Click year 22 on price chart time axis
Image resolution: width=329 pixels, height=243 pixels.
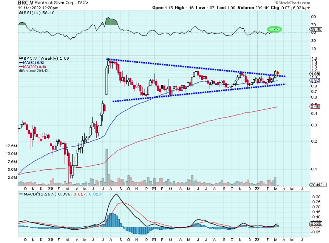pyautogui.click(x=257, y=189)
